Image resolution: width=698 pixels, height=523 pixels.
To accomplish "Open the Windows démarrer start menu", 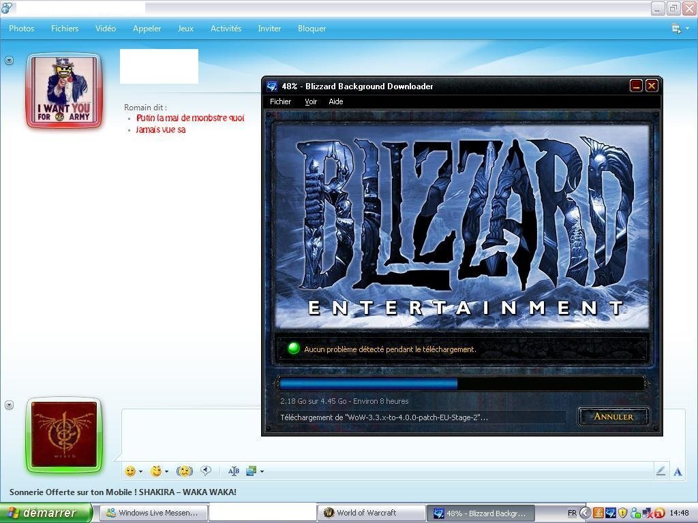I will [46, 513].
